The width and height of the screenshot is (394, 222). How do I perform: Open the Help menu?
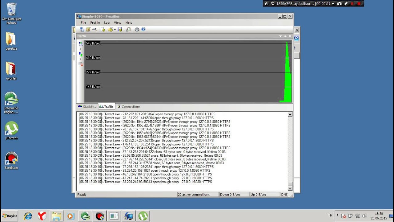pos(129,23)
